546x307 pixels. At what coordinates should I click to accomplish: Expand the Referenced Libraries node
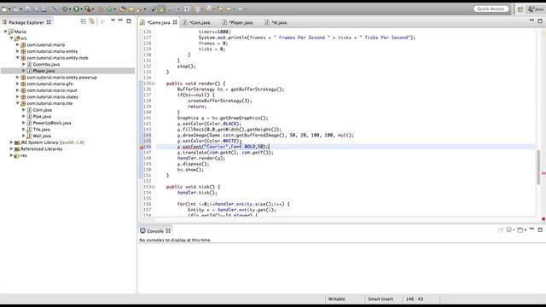click(11, 149)
